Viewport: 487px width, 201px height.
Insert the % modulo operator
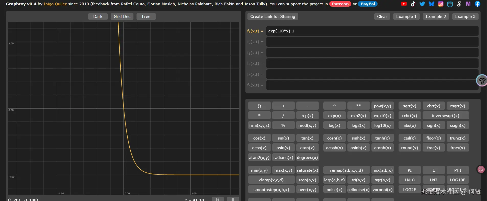[x=283, y=125]
